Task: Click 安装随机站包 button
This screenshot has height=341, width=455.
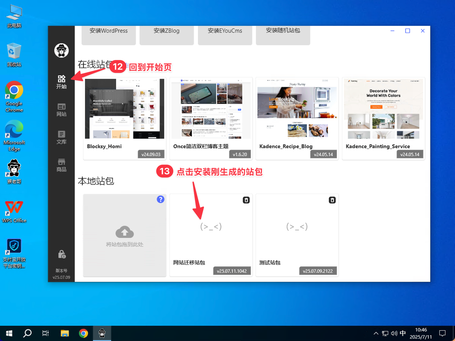Action: click(283, 35)
